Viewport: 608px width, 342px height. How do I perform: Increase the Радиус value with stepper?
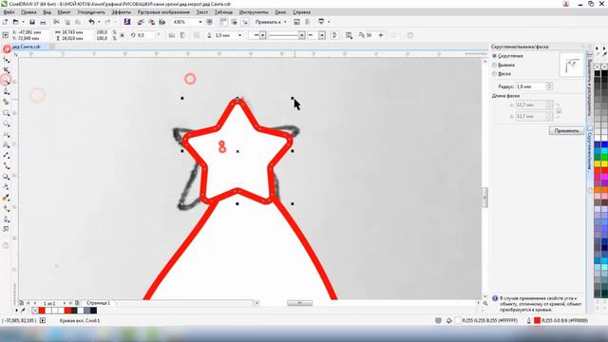click(549, 85)
